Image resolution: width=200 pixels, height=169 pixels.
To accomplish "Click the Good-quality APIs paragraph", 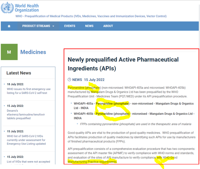I will pos(132,137).
